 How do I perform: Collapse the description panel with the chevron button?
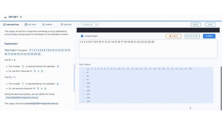pyautogui.click(x=79, y=25)
